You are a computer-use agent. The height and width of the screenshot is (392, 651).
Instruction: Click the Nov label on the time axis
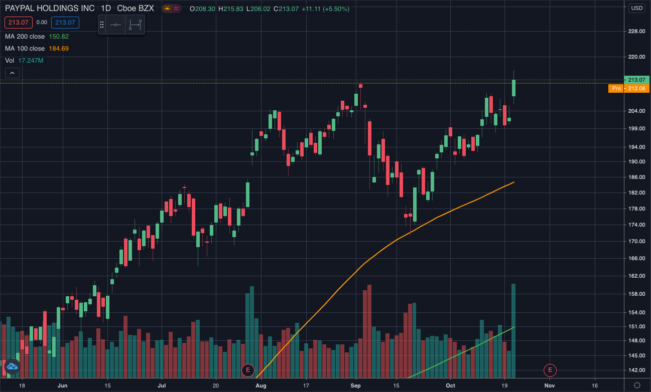(550, 385)
